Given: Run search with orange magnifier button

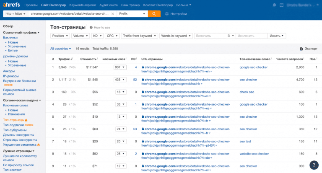Looking at the screenshot, I should point(154,14).
